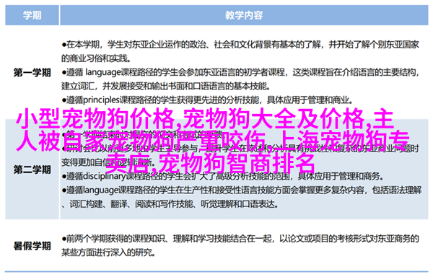Select the '暑假学期' row label
The image size is (433, 277).
click(32, 245)
